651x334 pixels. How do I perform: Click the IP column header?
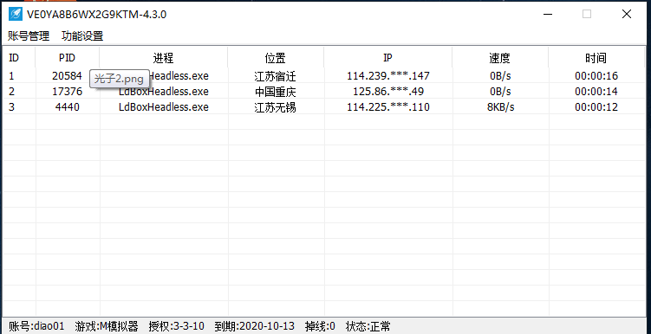coord(387,58)
